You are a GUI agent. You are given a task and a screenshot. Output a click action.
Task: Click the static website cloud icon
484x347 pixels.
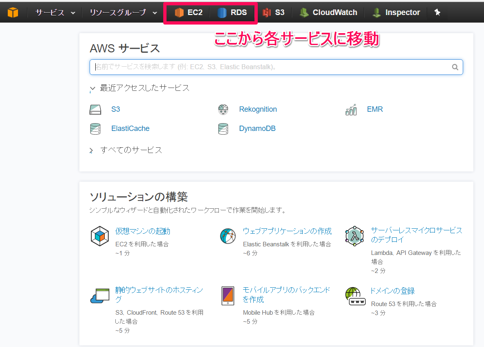coord(100,296)
